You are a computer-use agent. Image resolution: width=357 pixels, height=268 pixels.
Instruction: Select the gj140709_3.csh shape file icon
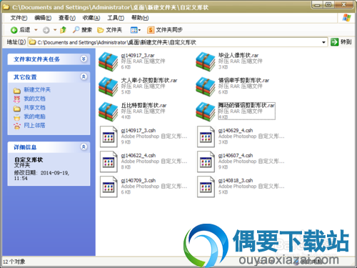pos(109,187)
